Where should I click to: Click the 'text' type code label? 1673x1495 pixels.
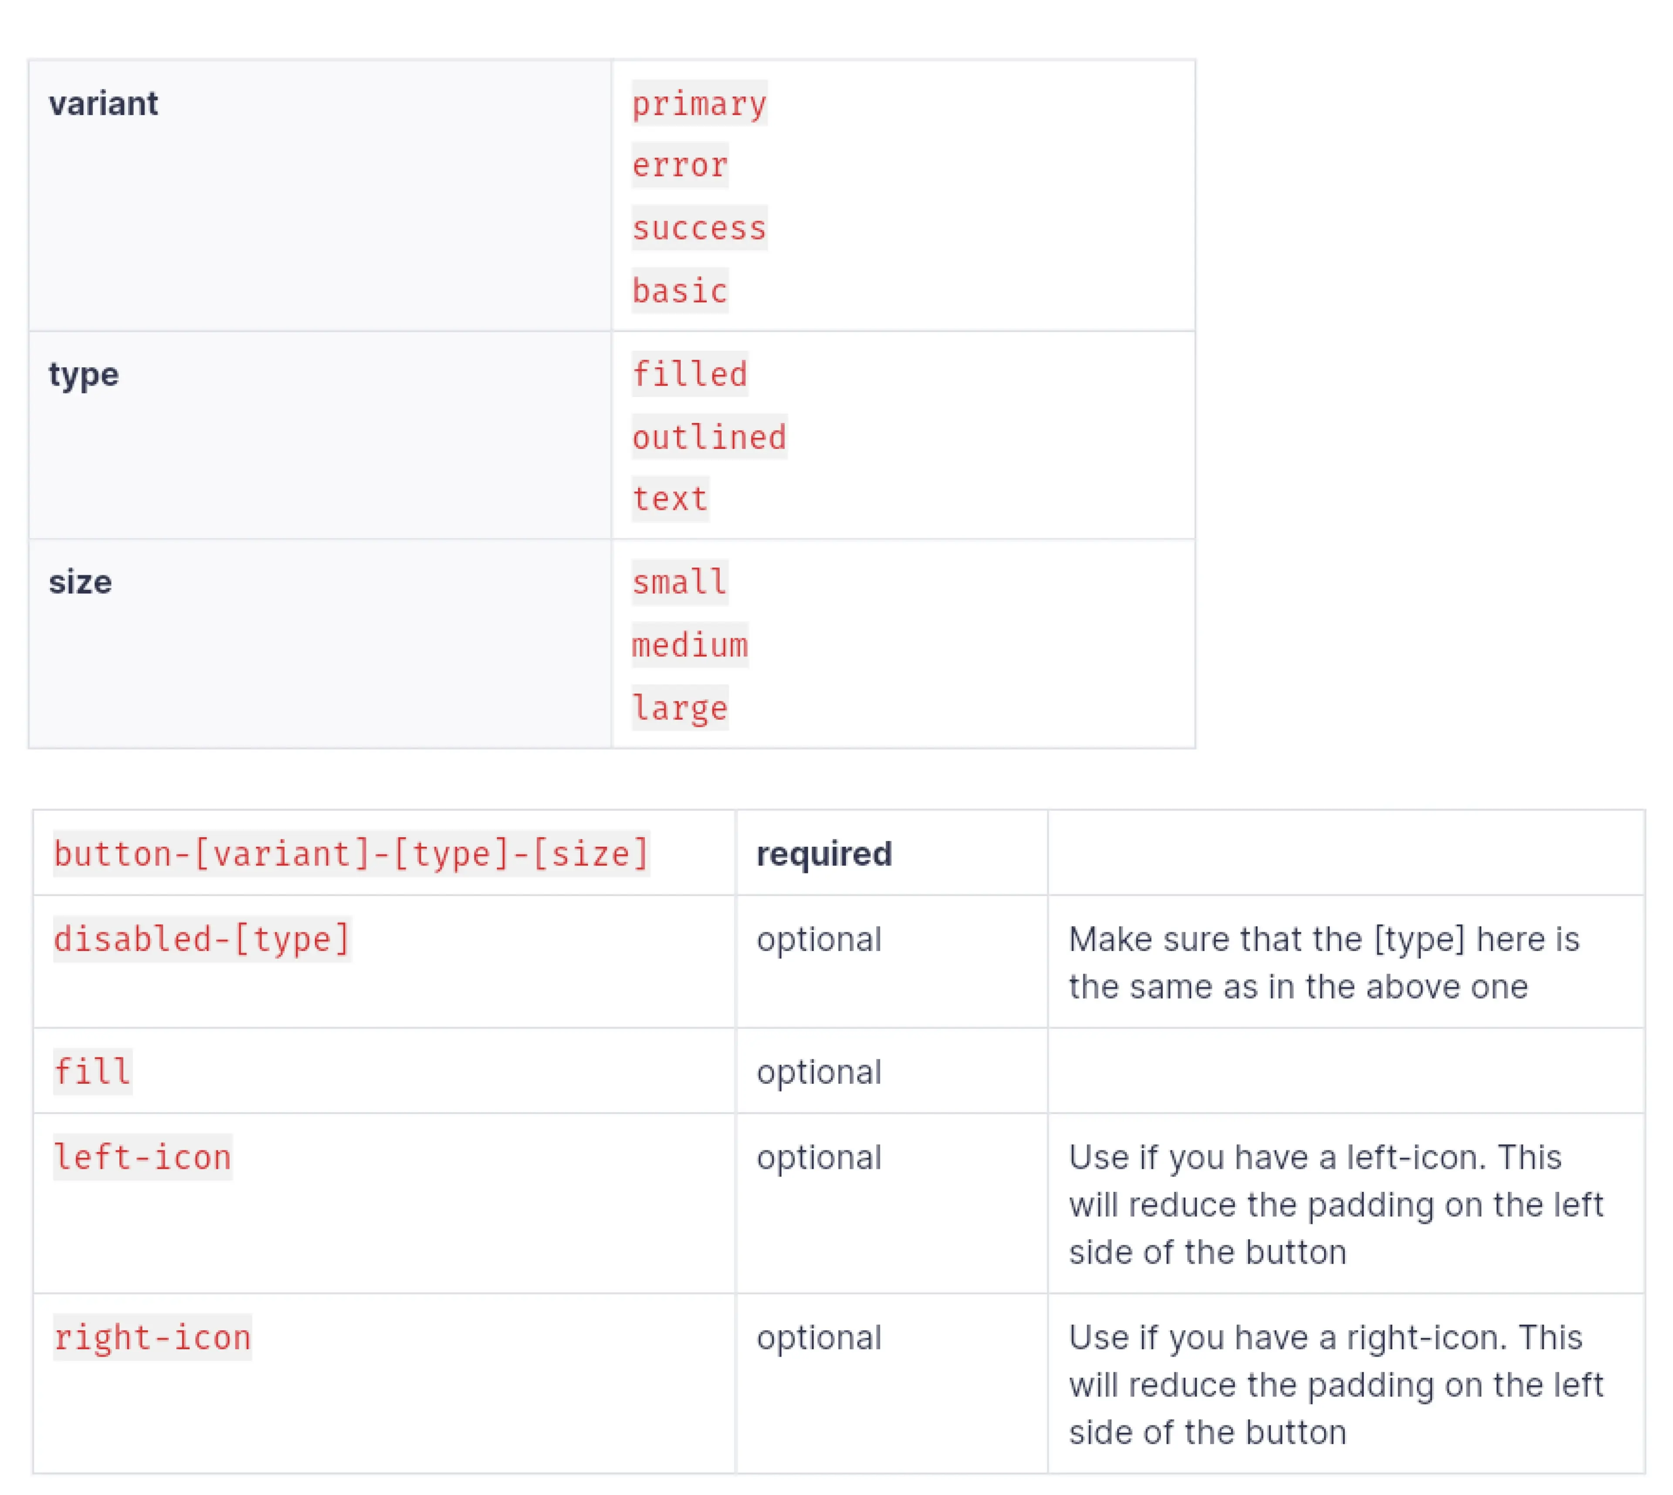(670, 500)
